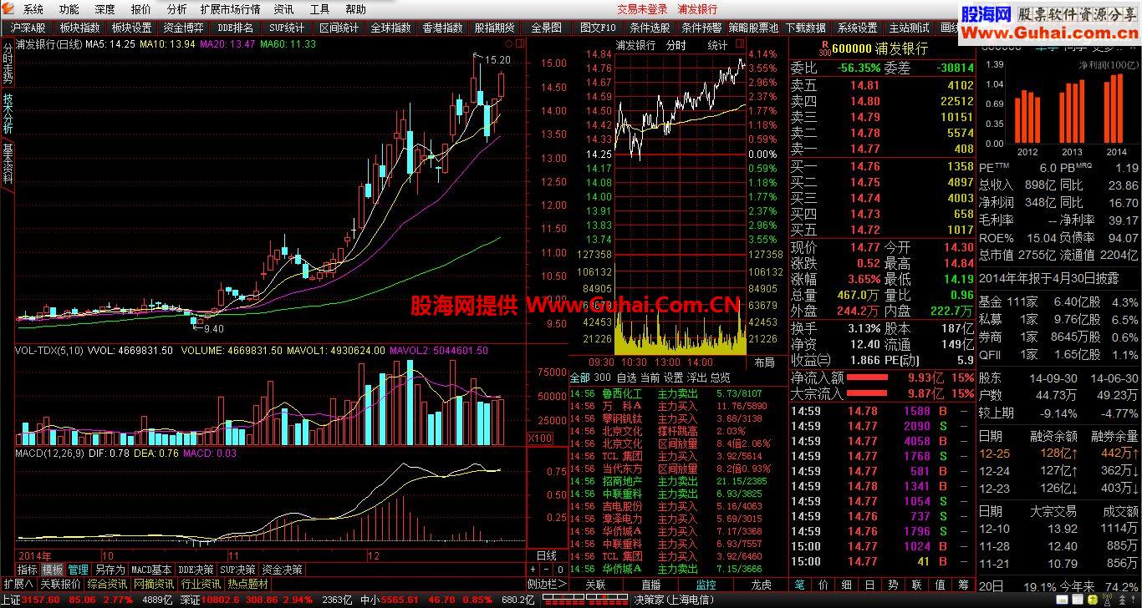The image size is (1142, 608).
Task: Select the 分时 tab above intraday chart
Action: click(x=676, y=45)
